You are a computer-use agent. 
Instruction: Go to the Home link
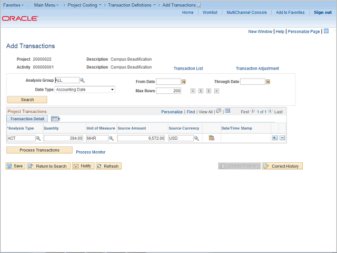tap(188, 13)
